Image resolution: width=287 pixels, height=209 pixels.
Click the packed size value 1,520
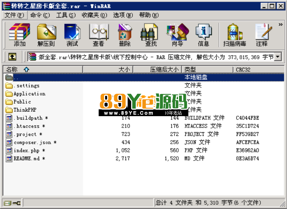tap(172, 158)
